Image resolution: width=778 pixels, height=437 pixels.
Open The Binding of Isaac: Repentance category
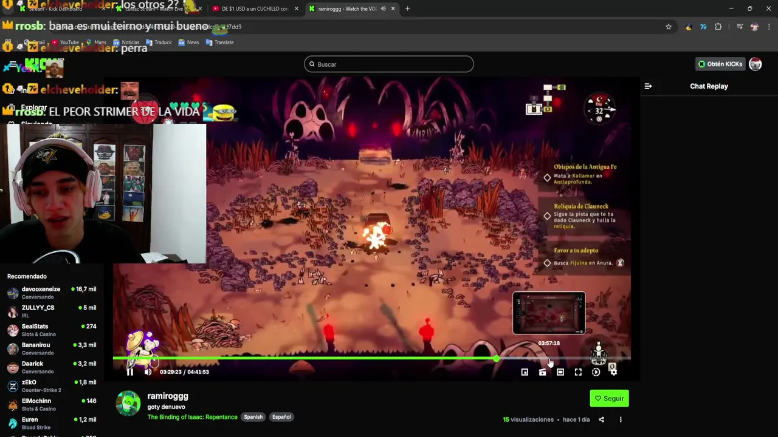pos(192,417)
